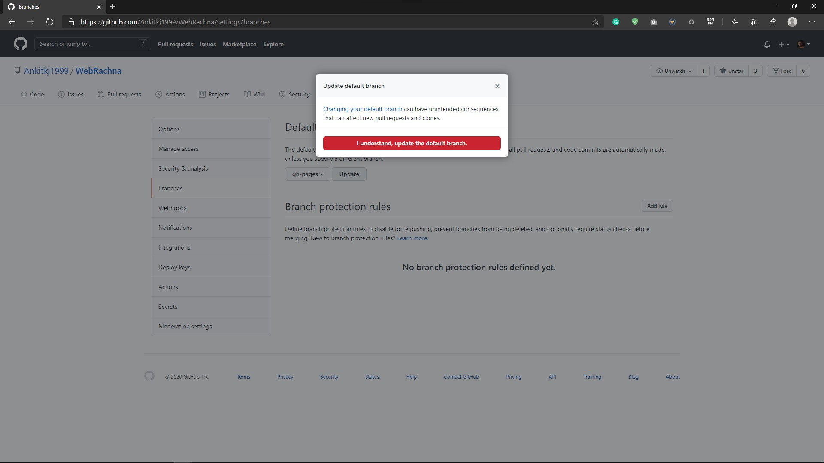Click the Grammarly extension icon
The image size is (824, 463).
click(x=615, y=22)
